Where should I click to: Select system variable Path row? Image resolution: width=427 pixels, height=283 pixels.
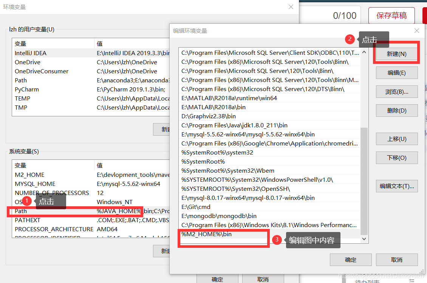[x=91, y=211]
